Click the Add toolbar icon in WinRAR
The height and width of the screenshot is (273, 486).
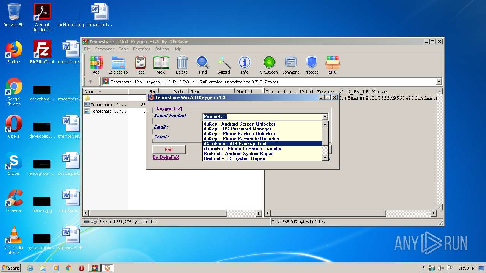(x=96, y=65)
